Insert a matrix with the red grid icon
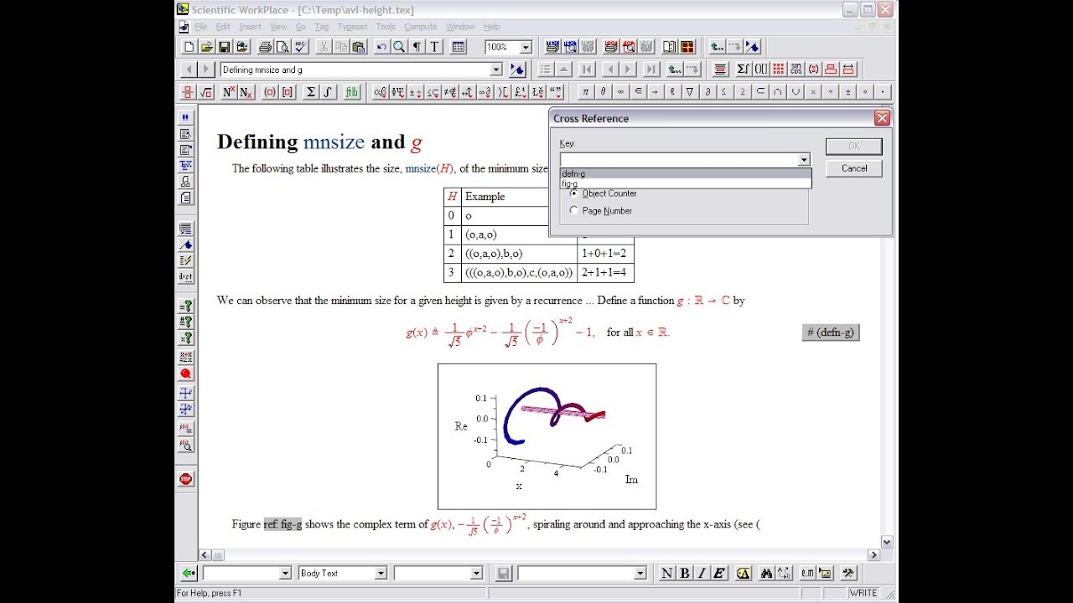Screen dimensions: 1073x603 pos(779,70)
